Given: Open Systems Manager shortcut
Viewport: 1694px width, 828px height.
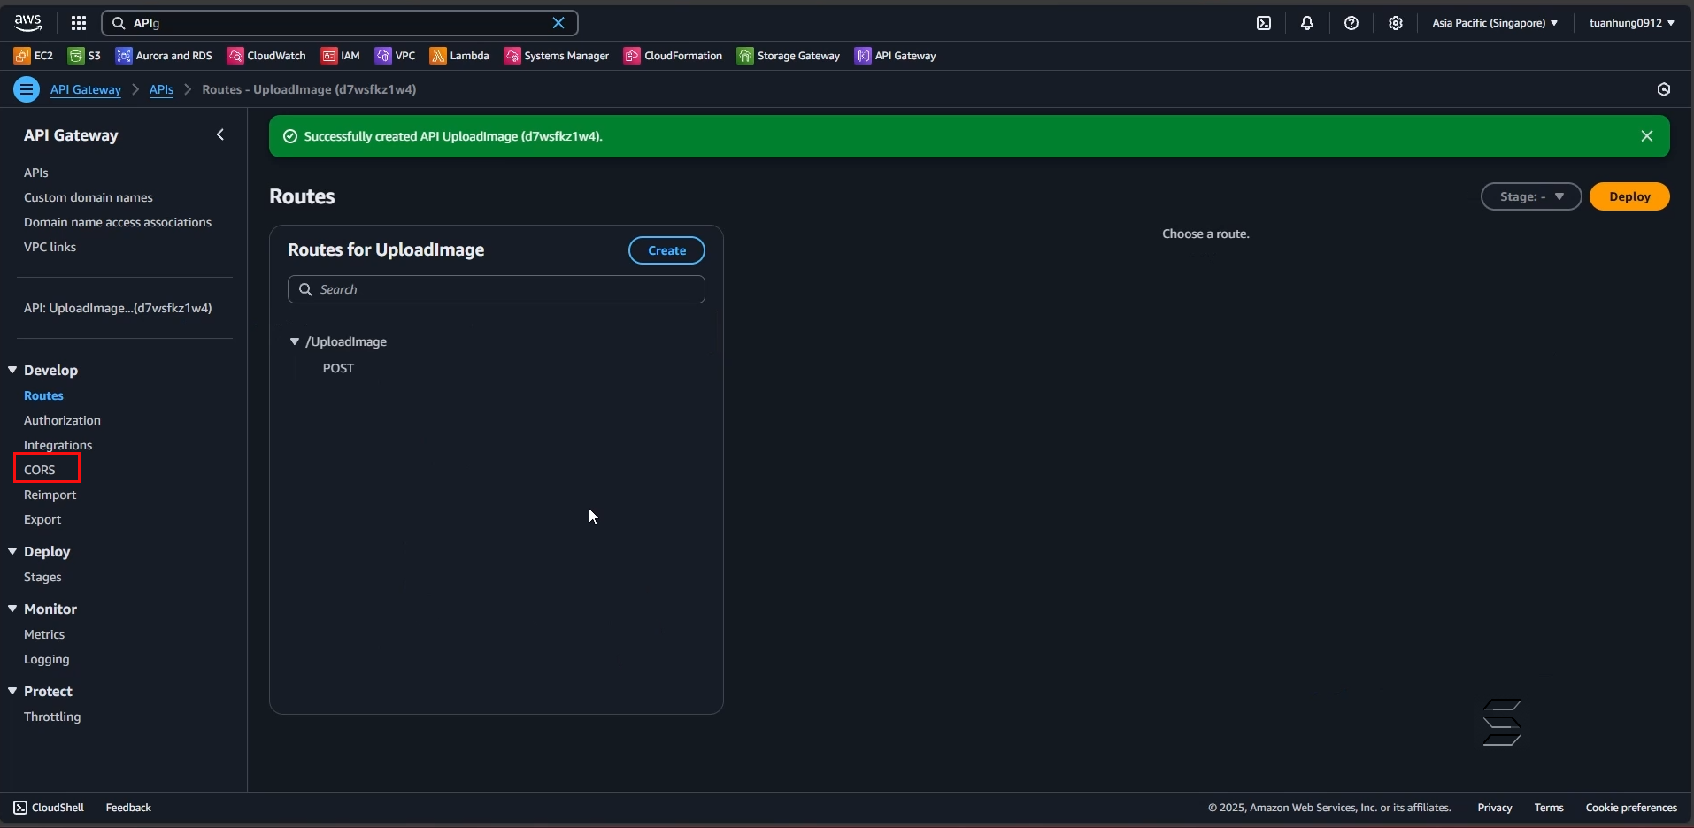Looking at the screenshot, I should click(x=557, y=56).
